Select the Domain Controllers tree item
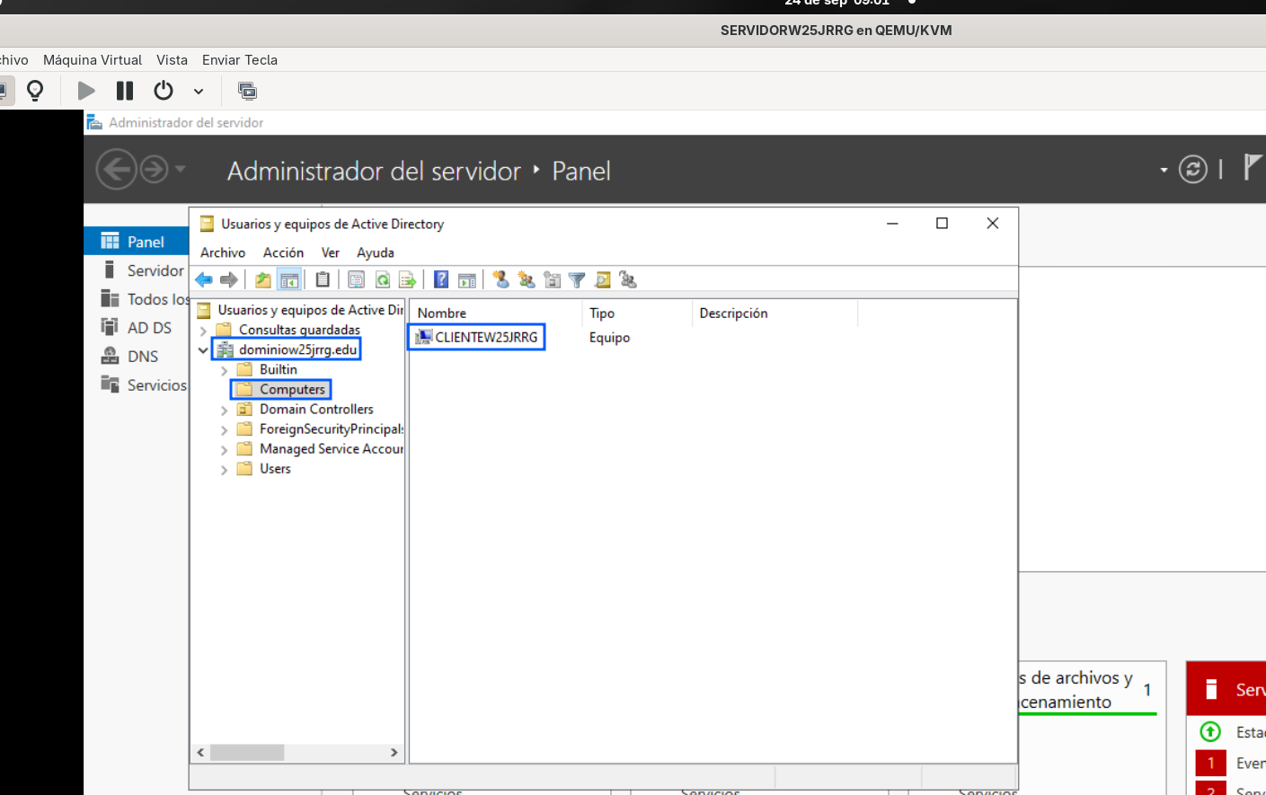The width and height of the screenshot is (1266, 795). [316, 410]
